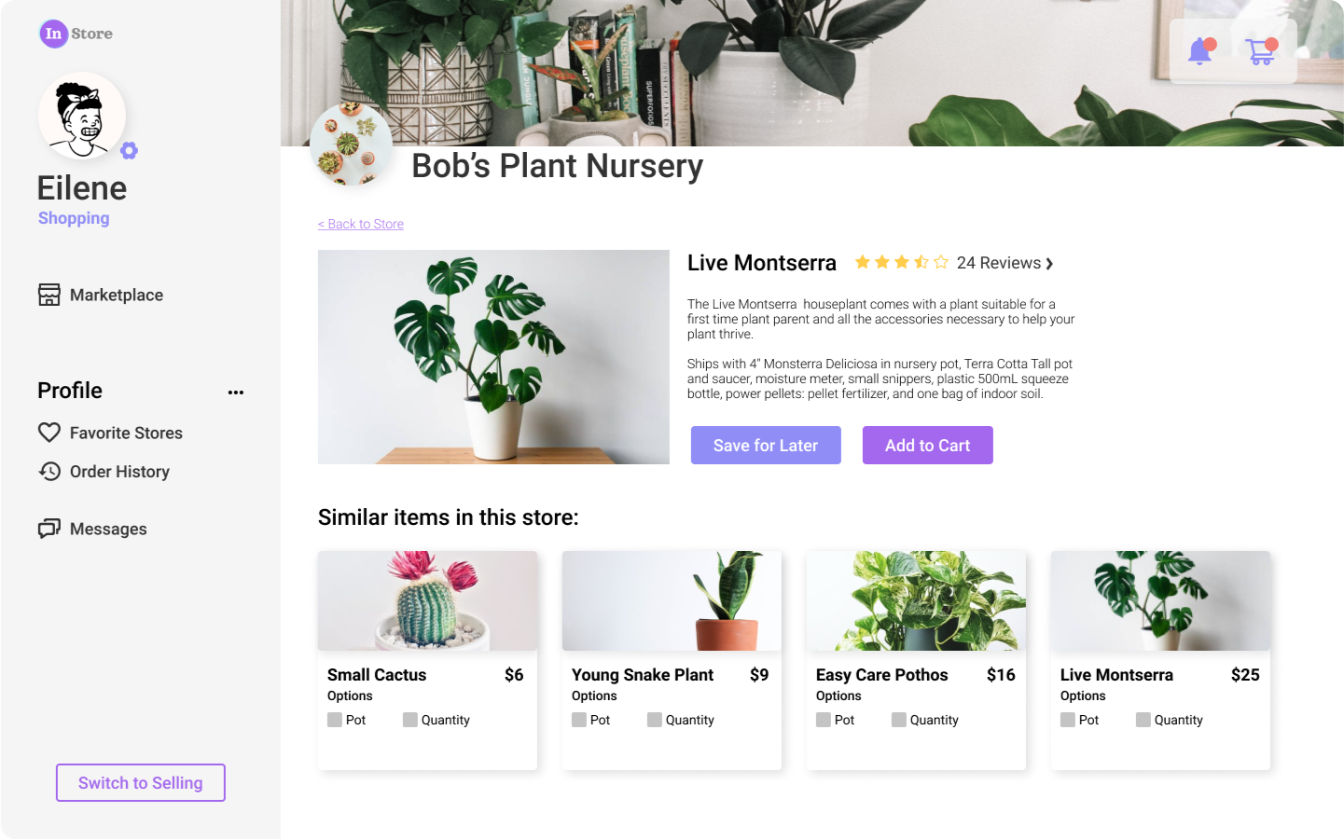Check Pot option for Easy Care Pothos
Viewport: 1344px width, 840px height.
[x=824, y=720]
